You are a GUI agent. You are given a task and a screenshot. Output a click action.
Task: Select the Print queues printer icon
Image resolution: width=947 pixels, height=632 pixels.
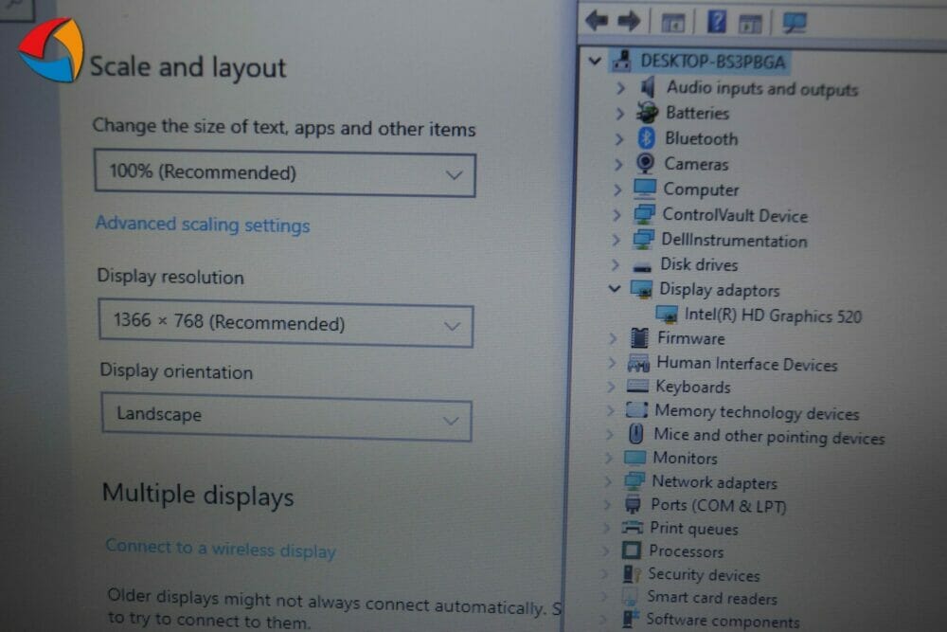[x=632, y=527]
